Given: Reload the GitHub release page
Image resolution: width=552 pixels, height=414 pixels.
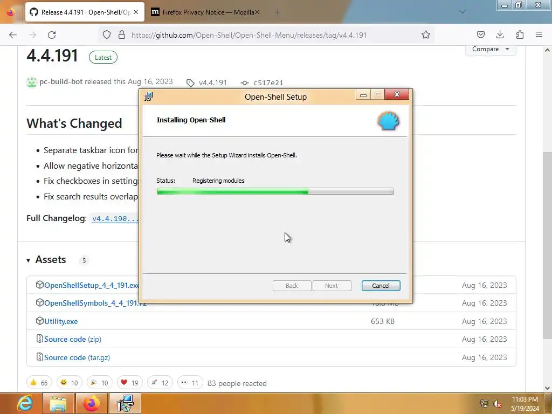Looking at the screenshot, I should pos(52,35).
